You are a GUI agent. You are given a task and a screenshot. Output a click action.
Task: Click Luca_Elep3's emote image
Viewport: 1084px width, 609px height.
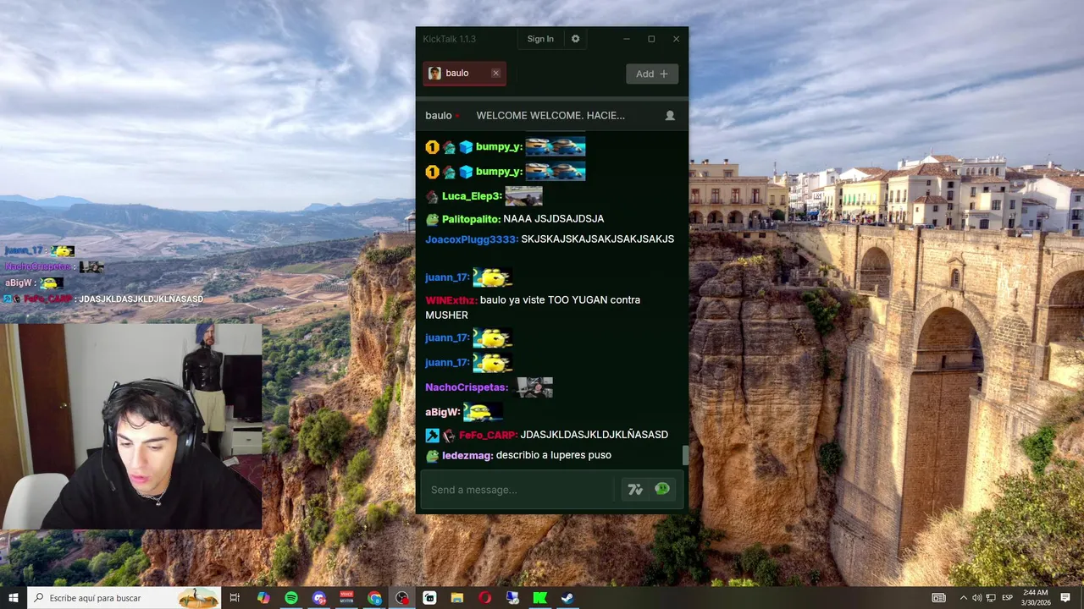pos(523,196)
